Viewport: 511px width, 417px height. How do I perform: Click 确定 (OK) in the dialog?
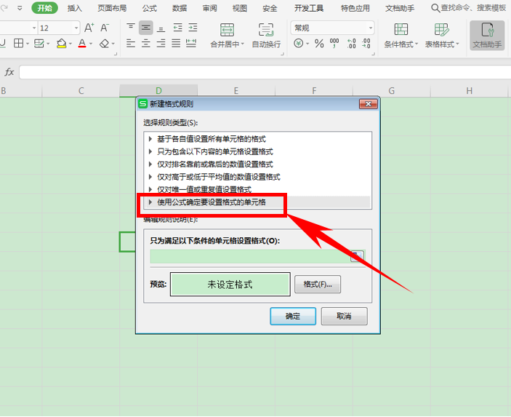pos(293,316)
